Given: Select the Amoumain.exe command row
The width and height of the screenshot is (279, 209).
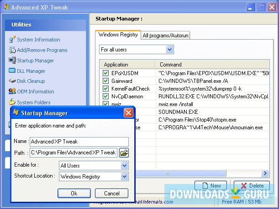Looking at the screenshot, I should tap(212, 127).
